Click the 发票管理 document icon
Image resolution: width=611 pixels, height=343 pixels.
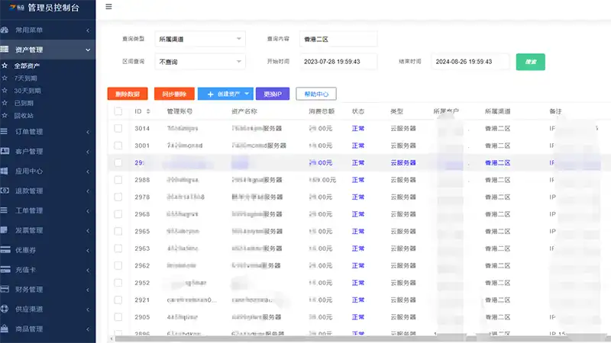[4, 230]
